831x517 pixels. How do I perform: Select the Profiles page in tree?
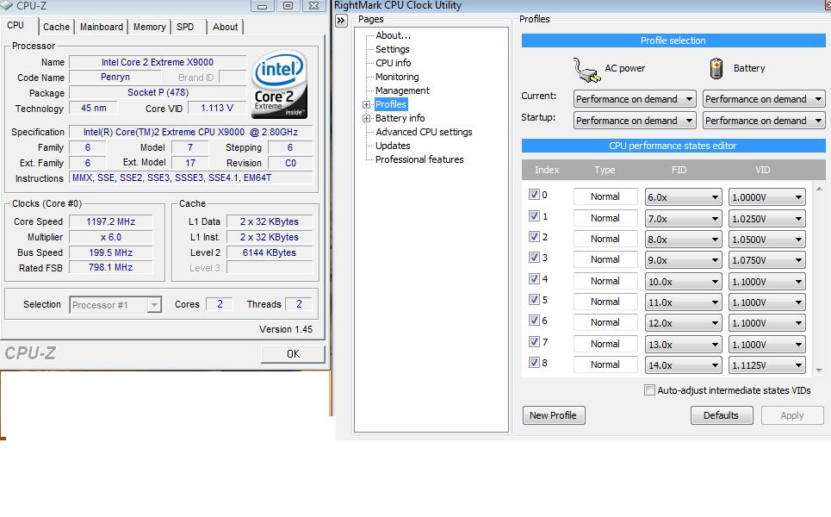391,104
